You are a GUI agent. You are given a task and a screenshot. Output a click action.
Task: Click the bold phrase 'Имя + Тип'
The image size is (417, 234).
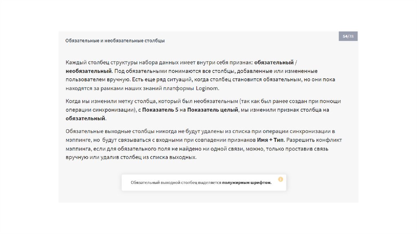270,140
